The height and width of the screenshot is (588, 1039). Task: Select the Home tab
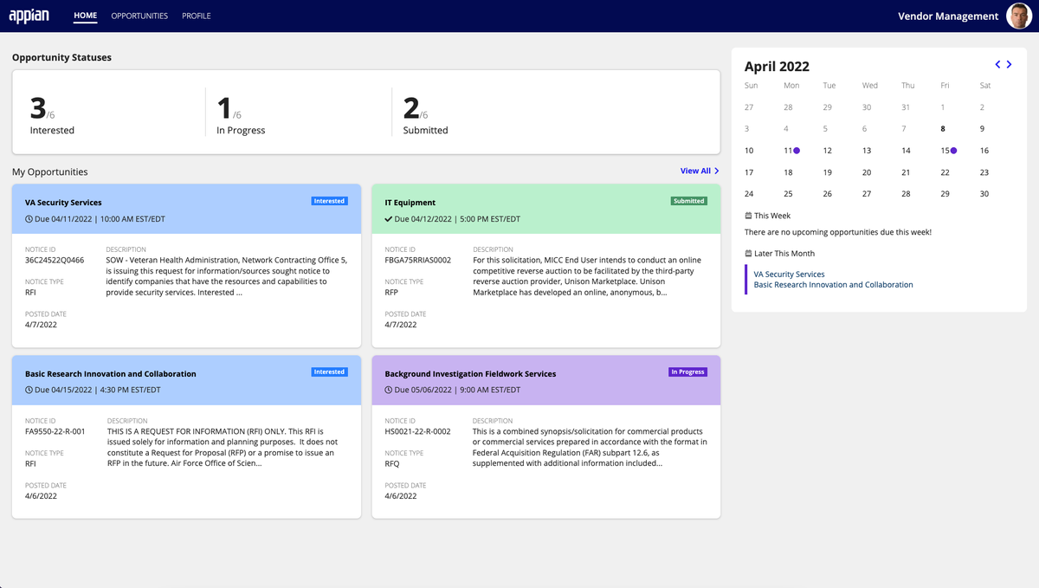pyautogui.click(x=86, y=16)
